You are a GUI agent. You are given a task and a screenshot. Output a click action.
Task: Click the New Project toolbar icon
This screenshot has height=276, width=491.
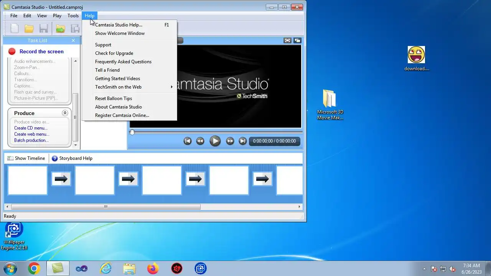[x=15, y=28]
